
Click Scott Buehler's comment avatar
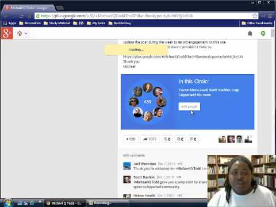pyautogui.click(x=126, y=179)
